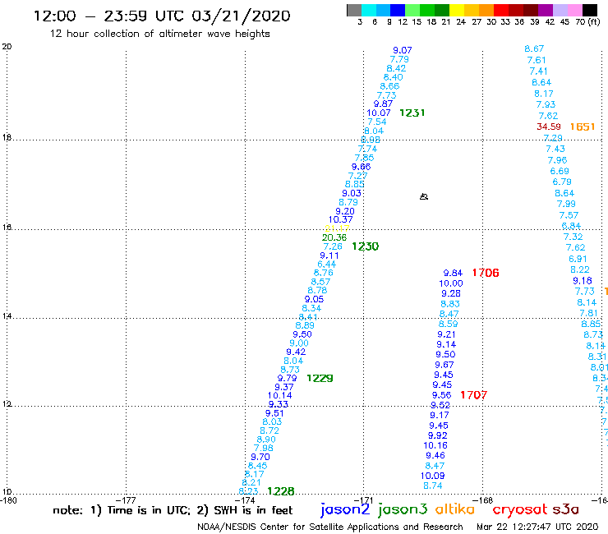Select the 'altika' satellite label
608x534 pixels.
(x=455, y=509)
